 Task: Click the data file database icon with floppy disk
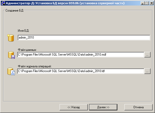click(11, 55)
